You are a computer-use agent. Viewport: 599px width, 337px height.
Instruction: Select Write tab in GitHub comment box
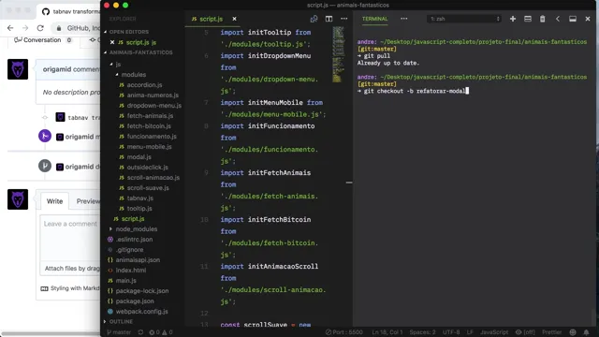[x=54, y=201]
